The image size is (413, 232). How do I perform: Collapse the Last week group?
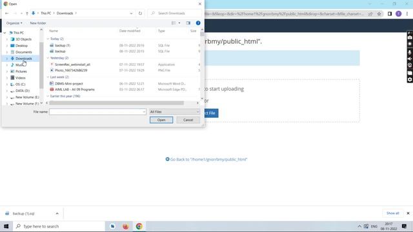48,77
